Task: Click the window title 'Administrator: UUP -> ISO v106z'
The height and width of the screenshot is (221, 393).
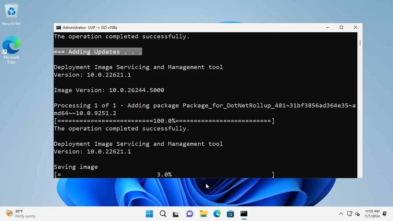Action: coord(90,27)
